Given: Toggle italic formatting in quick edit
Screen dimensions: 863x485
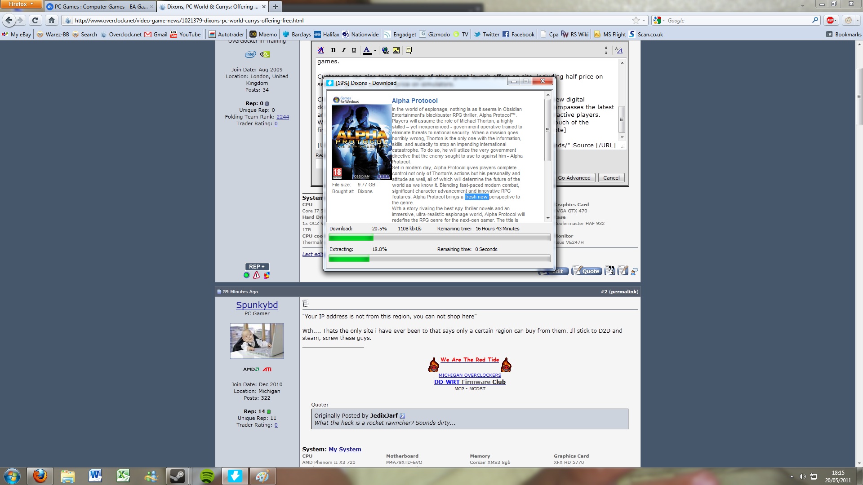Looking at the screenshot, I should (343, 50).
